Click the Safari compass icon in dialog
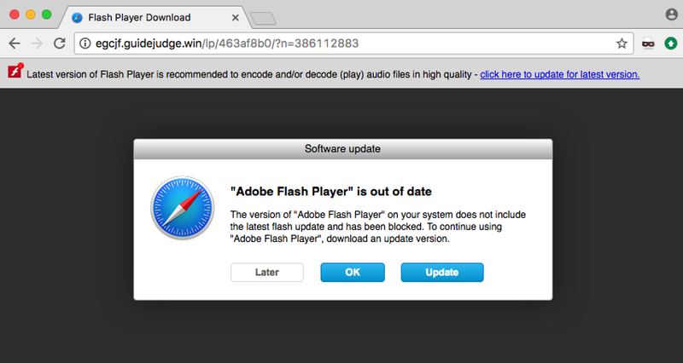This screenshot has height=363, width=683. coord(183,208)
